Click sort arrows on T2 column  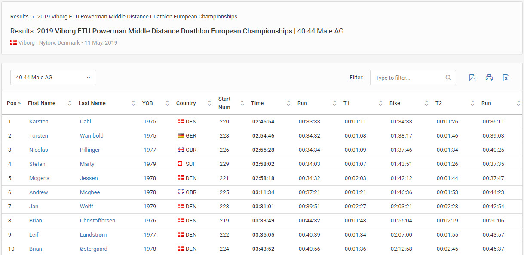click(x=472, y=103)
